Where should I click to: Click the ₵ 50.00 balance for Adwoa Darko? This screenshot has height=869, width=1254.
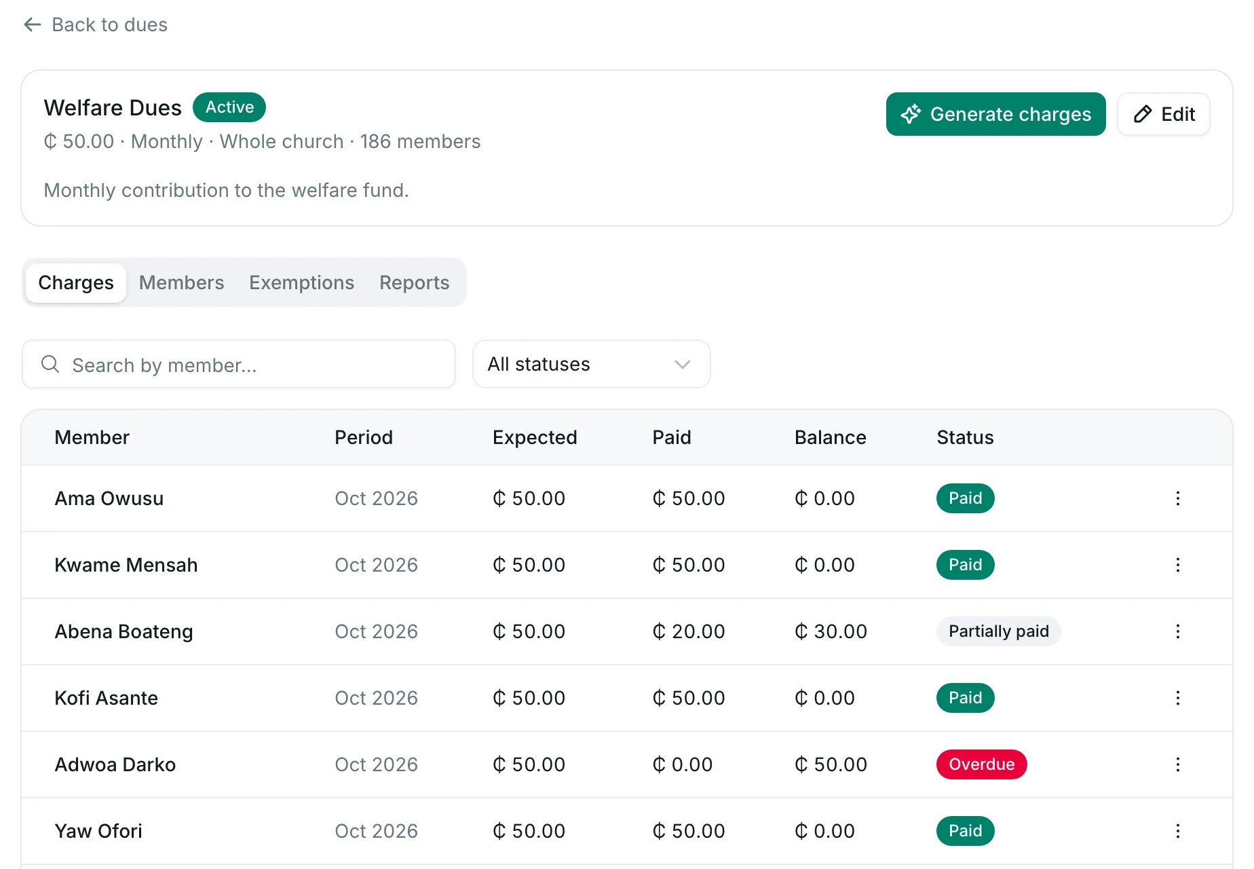coord(831,764)
